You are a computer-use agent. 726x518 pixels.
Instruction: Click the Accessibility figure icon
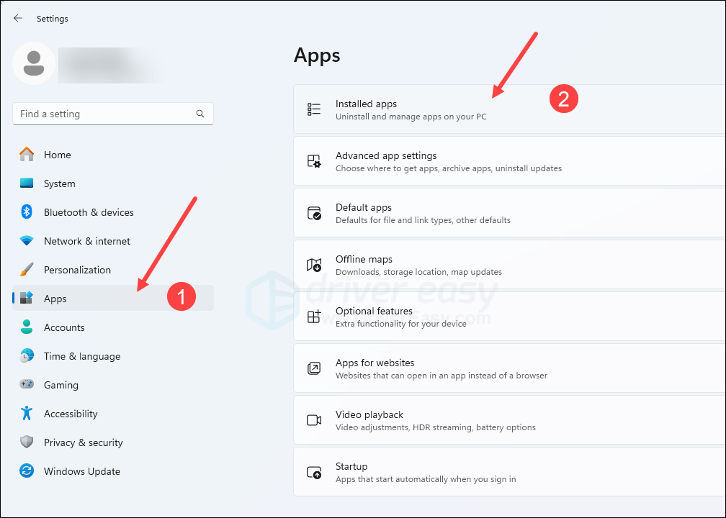[27, 414]
